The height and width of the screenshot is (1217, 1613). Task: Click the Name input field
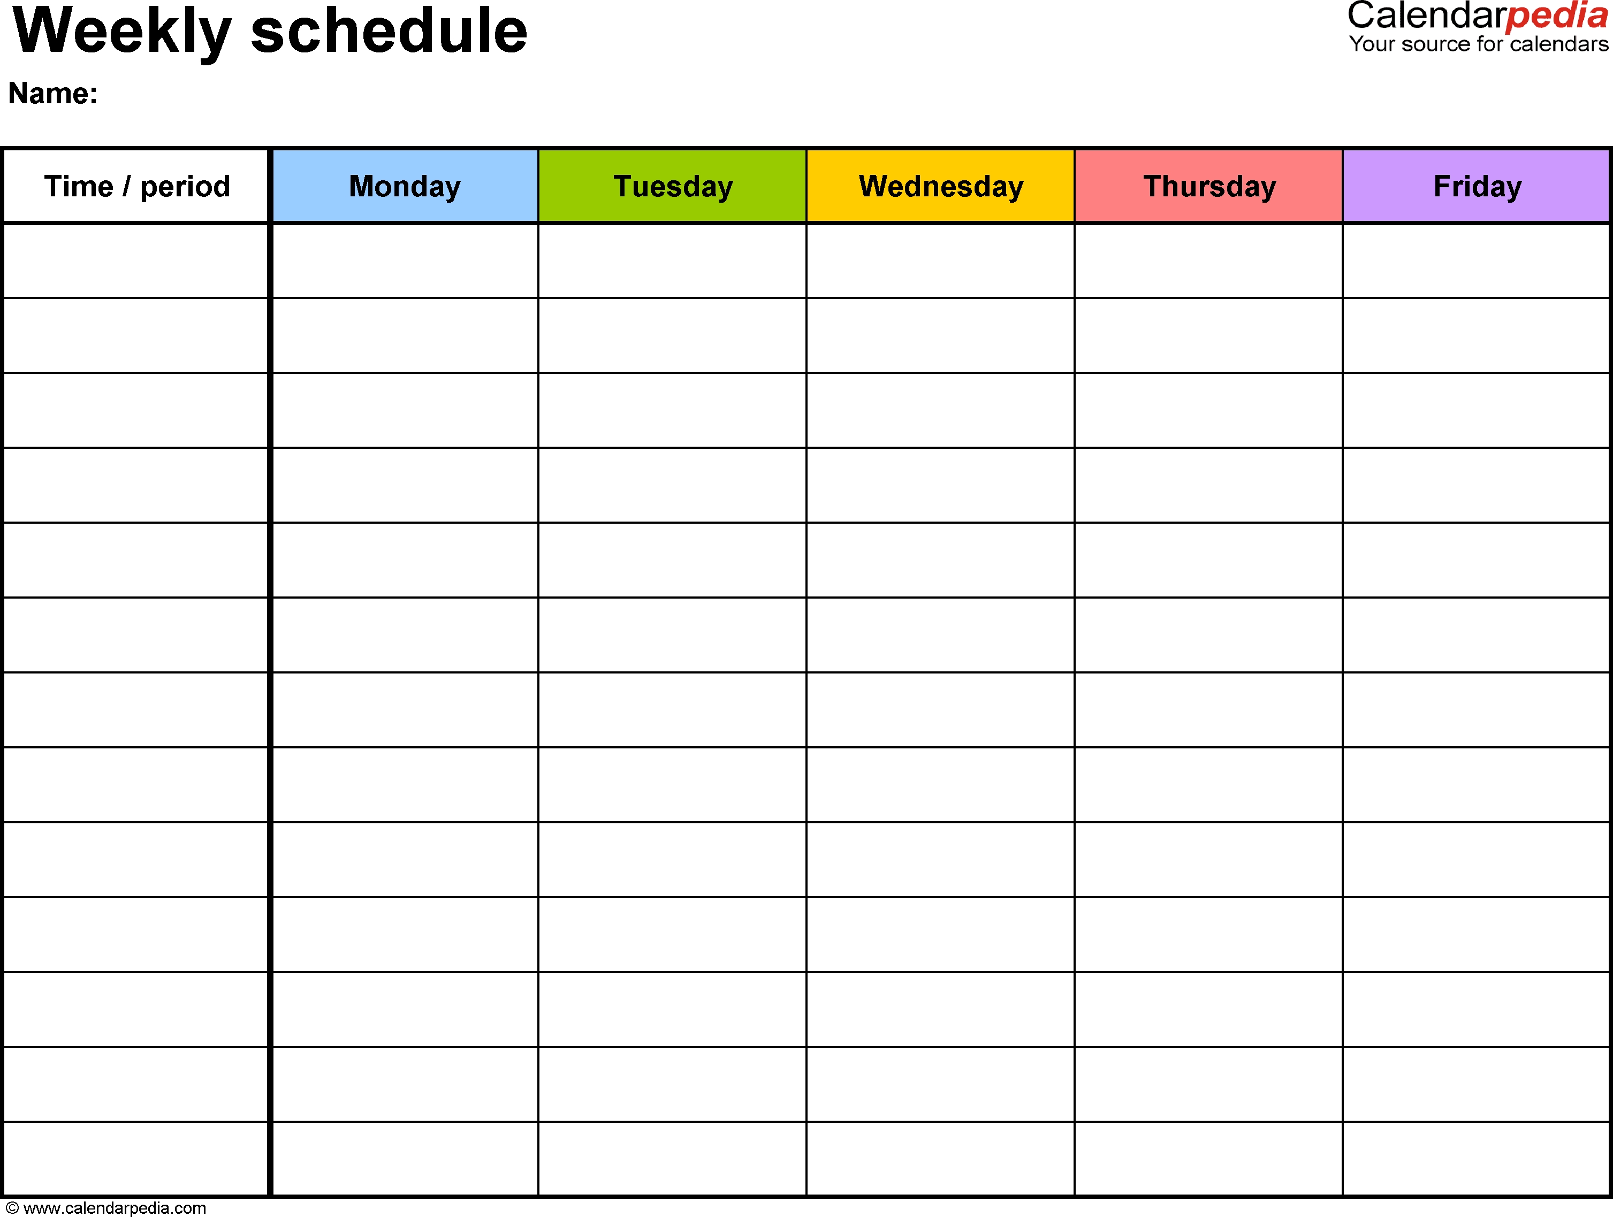click(x=256, y=95)
